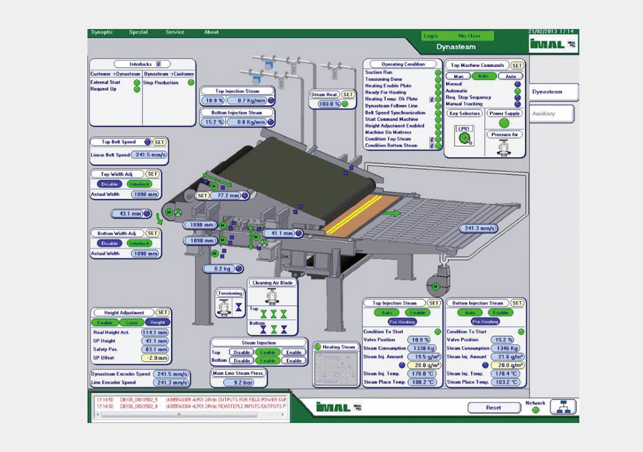
Task: Click the conveyor 241.3 mm/s speed value
Action: (478, 229)
